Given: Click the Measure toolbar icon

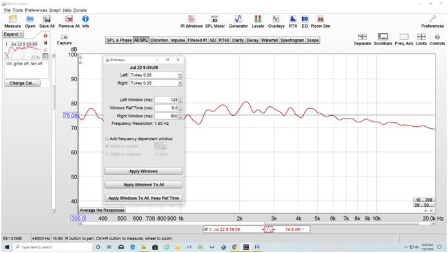Looking at the screenshot, I should (x=13, y=22).
